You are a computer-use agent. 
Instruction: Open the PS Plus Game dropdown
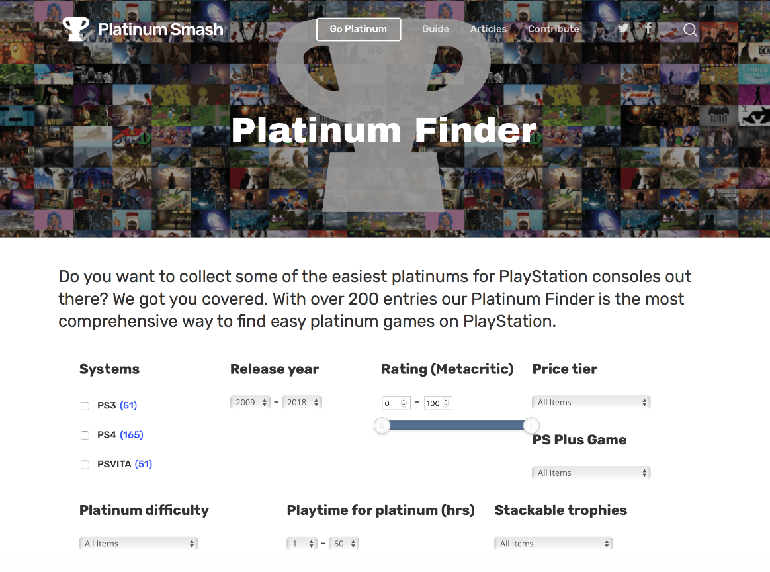tap(591, 473)
